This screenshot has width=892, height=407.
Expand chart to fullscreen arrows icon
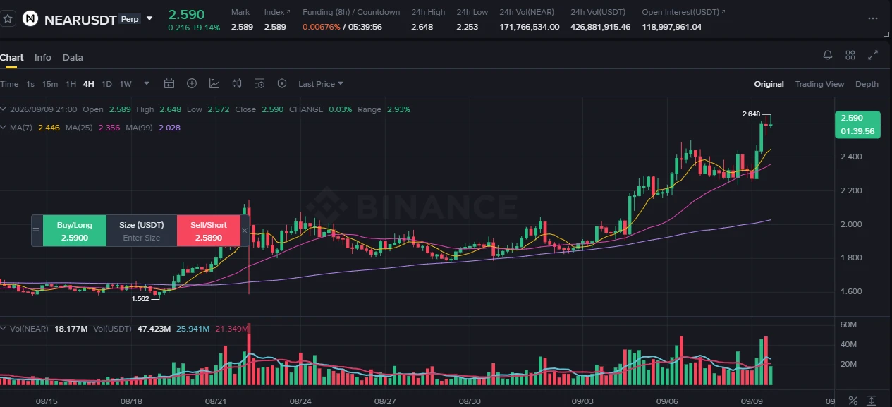click(873, 55)
